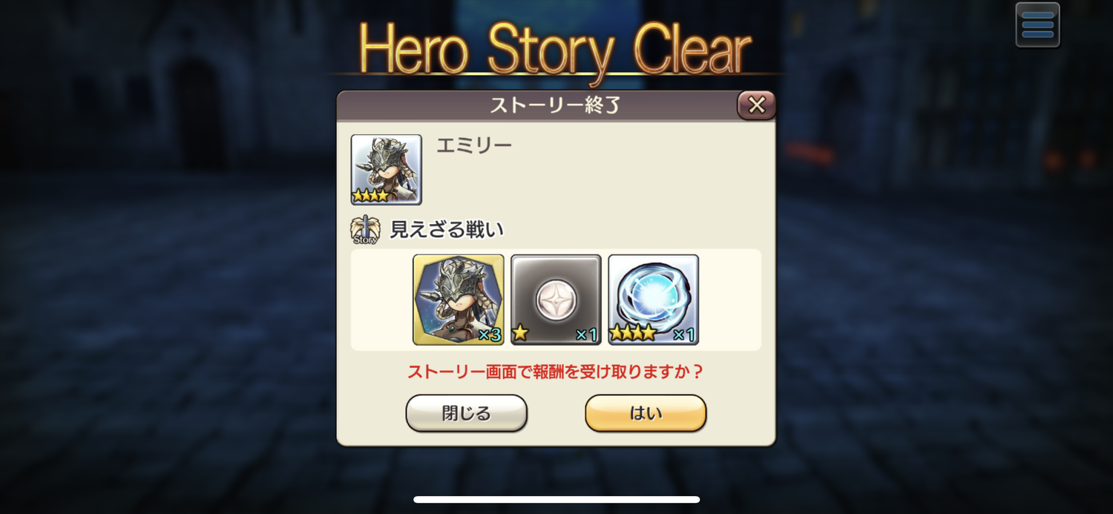Tap the home indicator bar
Image resolution: width=1113 pixels, height=514 pixels.
pos(556,500)
